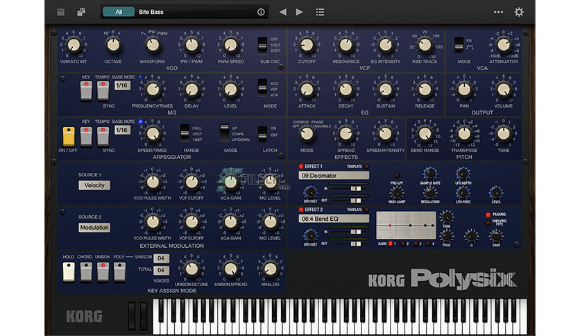This screenshot has width=580, height=336.
Task: Select EQ BAND 1 button
Action: [x=390, y=244]
